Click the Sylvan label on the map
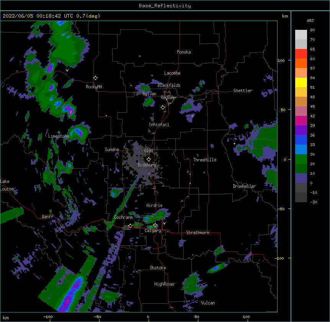The height and width of the screenshot is (322, 330). [x=149, y=94]
